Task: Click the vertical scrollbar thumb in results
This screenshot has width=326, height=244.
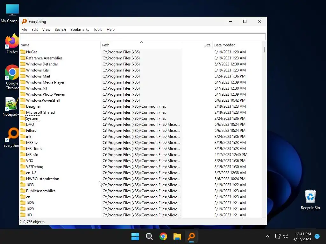Action: (264, 50)
